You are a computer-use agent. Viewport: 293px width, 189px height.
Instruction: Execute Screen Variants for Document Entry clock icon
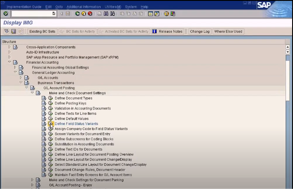click(50, 134)
